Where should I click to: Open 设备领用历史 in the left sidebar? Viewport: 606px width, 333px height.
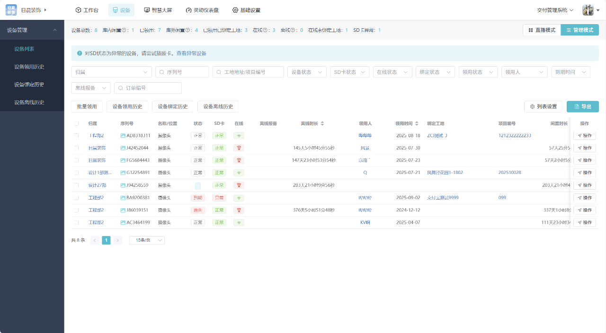point(29,67)
